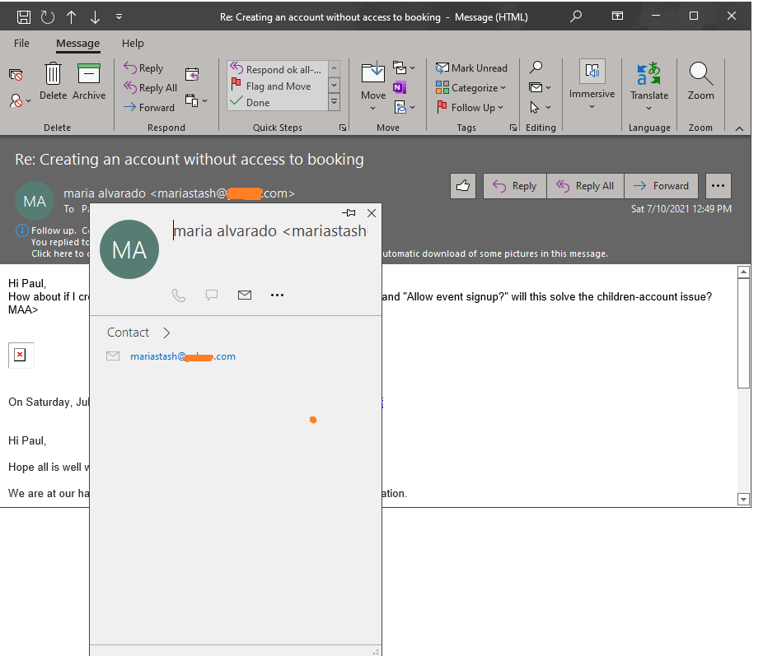The width and height of the screenshot is (777, 656).
Task: Open search magnifier in title bar
Action: coord(575,16)
